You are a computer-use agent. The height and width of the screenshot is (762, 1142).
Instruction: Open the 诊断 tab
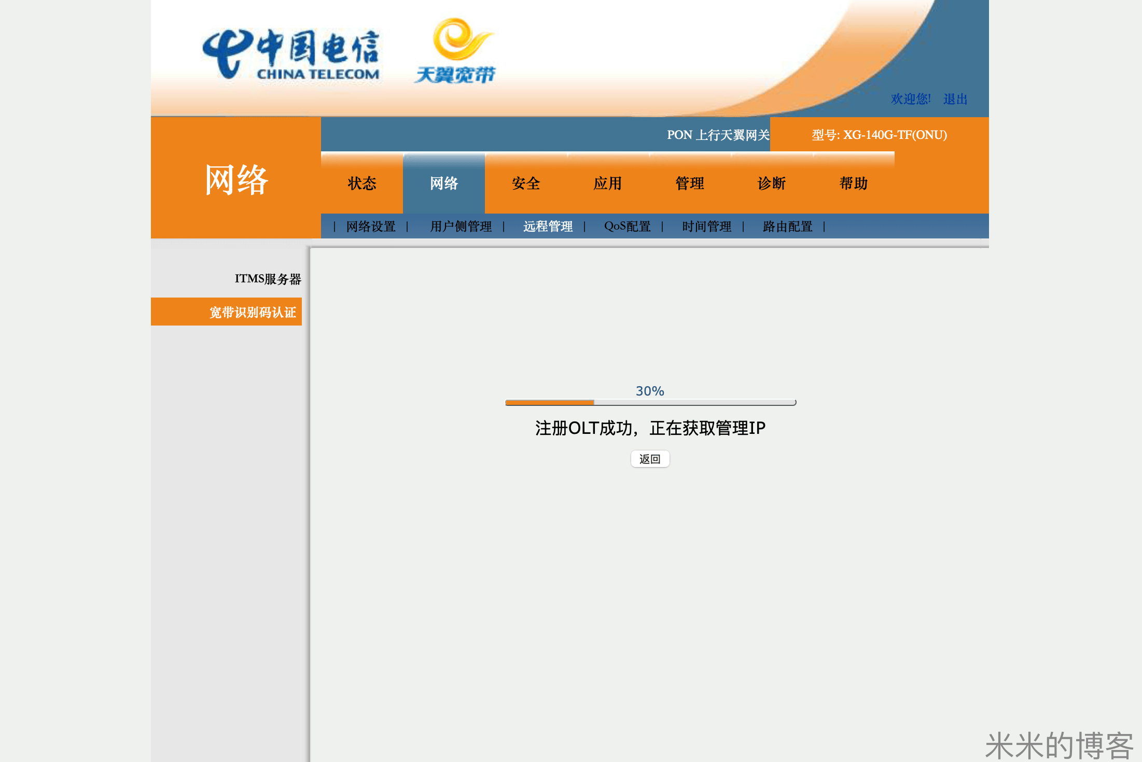pos(771,184)
